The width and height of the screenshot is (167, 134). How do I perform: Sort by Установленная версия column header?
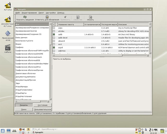[92, 24]
